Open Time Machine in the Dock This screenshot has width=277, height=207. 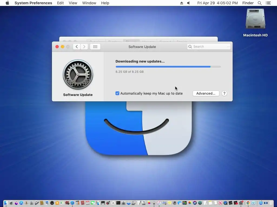(x=200, y=203)
